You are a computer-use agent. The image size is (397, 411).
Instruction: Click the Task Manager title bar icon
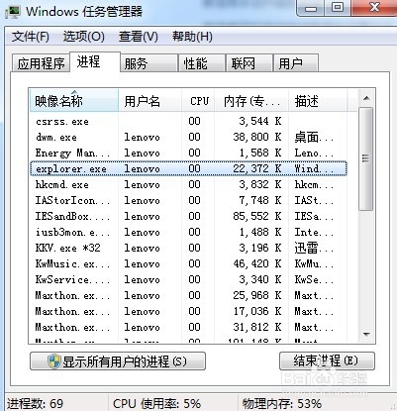pos(13,12)
